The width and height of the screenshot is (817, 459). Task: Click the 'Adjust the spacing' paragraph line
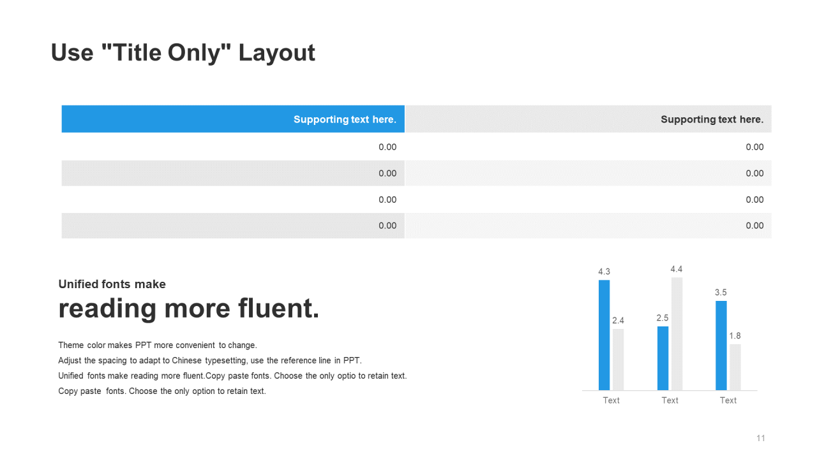point(210,360)
